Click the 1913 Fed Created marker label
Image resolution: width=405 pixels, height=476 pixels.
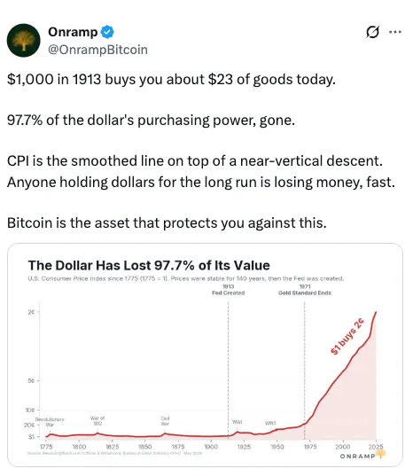229,290
